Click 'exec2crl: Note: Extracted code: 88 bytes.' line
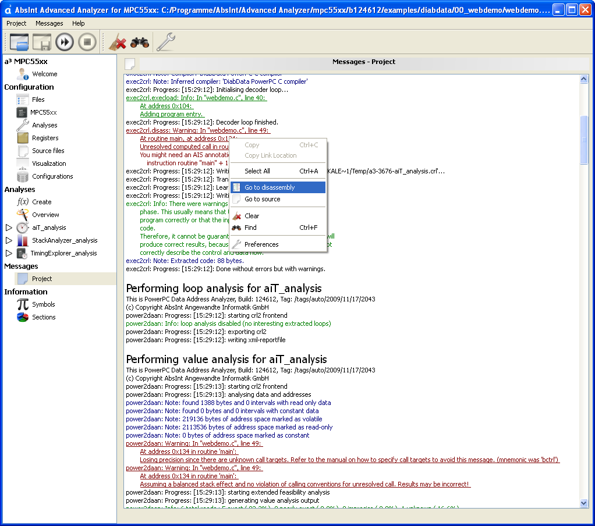The width and height of the screenshot is (595, 526). pyautogui.click(x=185, y=261)
